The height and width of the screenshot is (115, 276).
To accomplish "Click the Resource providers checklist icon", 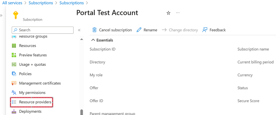I will (x=14, y=102).
